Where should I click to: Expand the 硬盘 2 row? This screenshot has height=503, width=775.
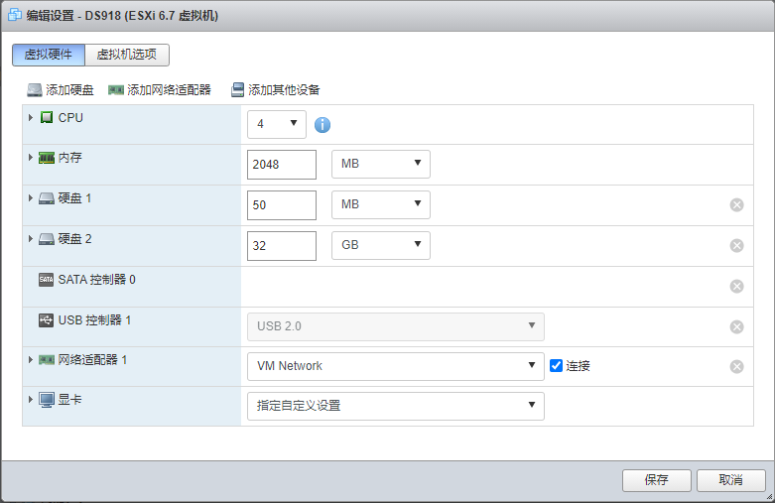pos(31,239)
